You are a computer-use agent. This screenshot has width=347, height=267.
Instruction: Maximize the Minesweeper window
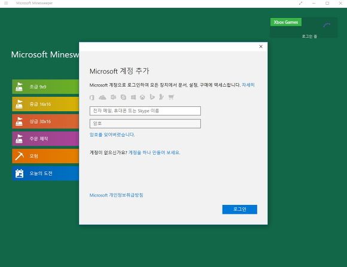click(327, 3)
